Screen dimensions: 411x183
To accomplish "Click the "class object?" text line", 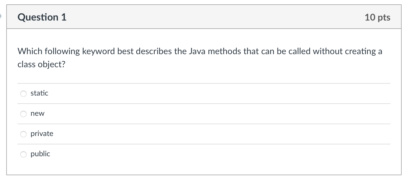I will (x=41, y=65).
